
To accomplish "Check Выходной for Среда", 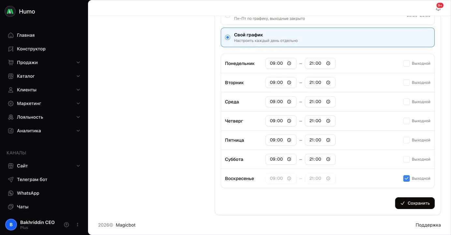I will (x=406, y=102).
